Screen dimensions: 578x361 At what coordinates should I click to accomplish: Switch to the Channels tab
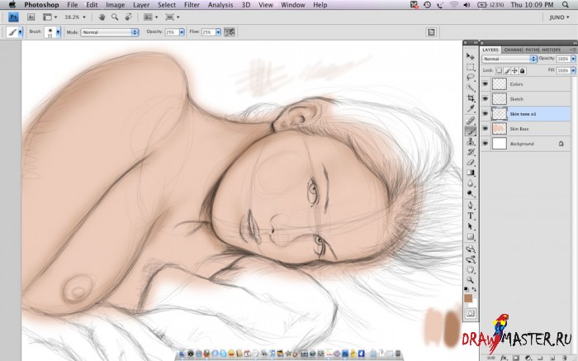pos(513,50)
